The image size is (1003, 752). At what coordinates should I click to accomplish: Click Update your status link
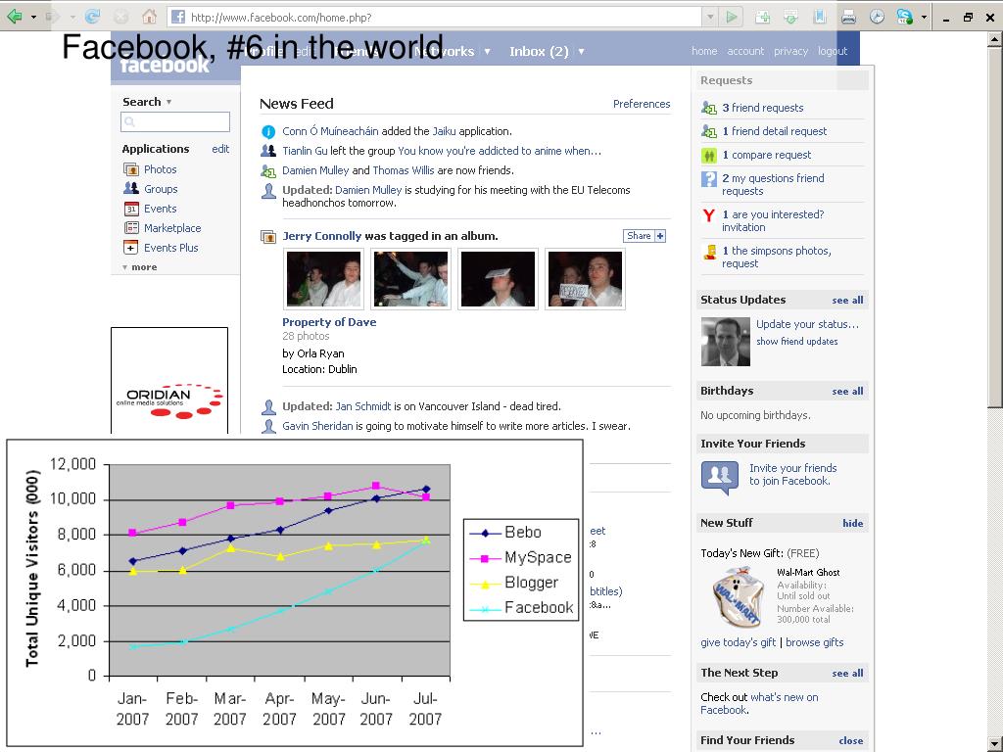807,324
